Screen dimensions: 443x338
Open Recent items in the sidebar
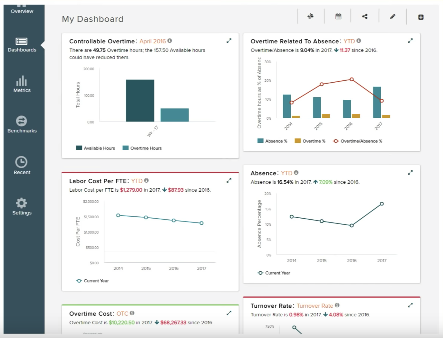tap(22, 165)
